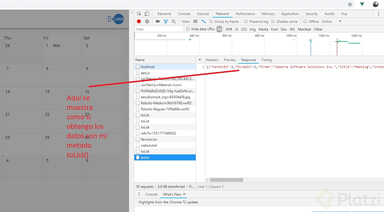Filter requests by Other
The image size is (384, 212).
pos(318,29)
